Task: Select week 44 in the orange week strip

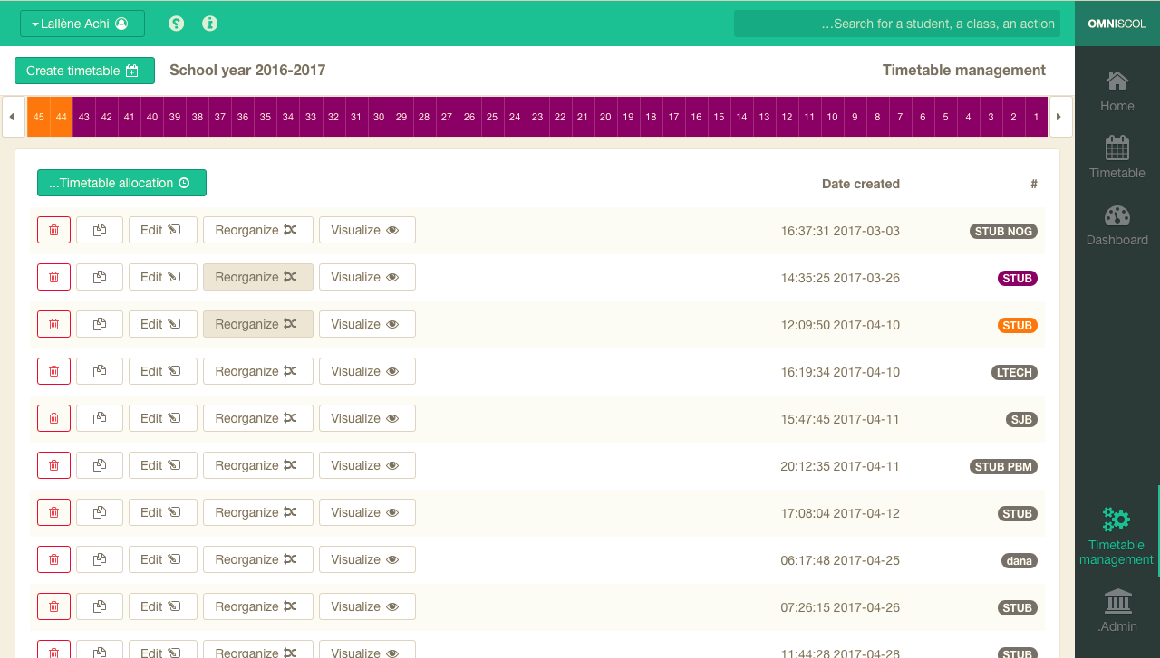Action: point(61,117)
